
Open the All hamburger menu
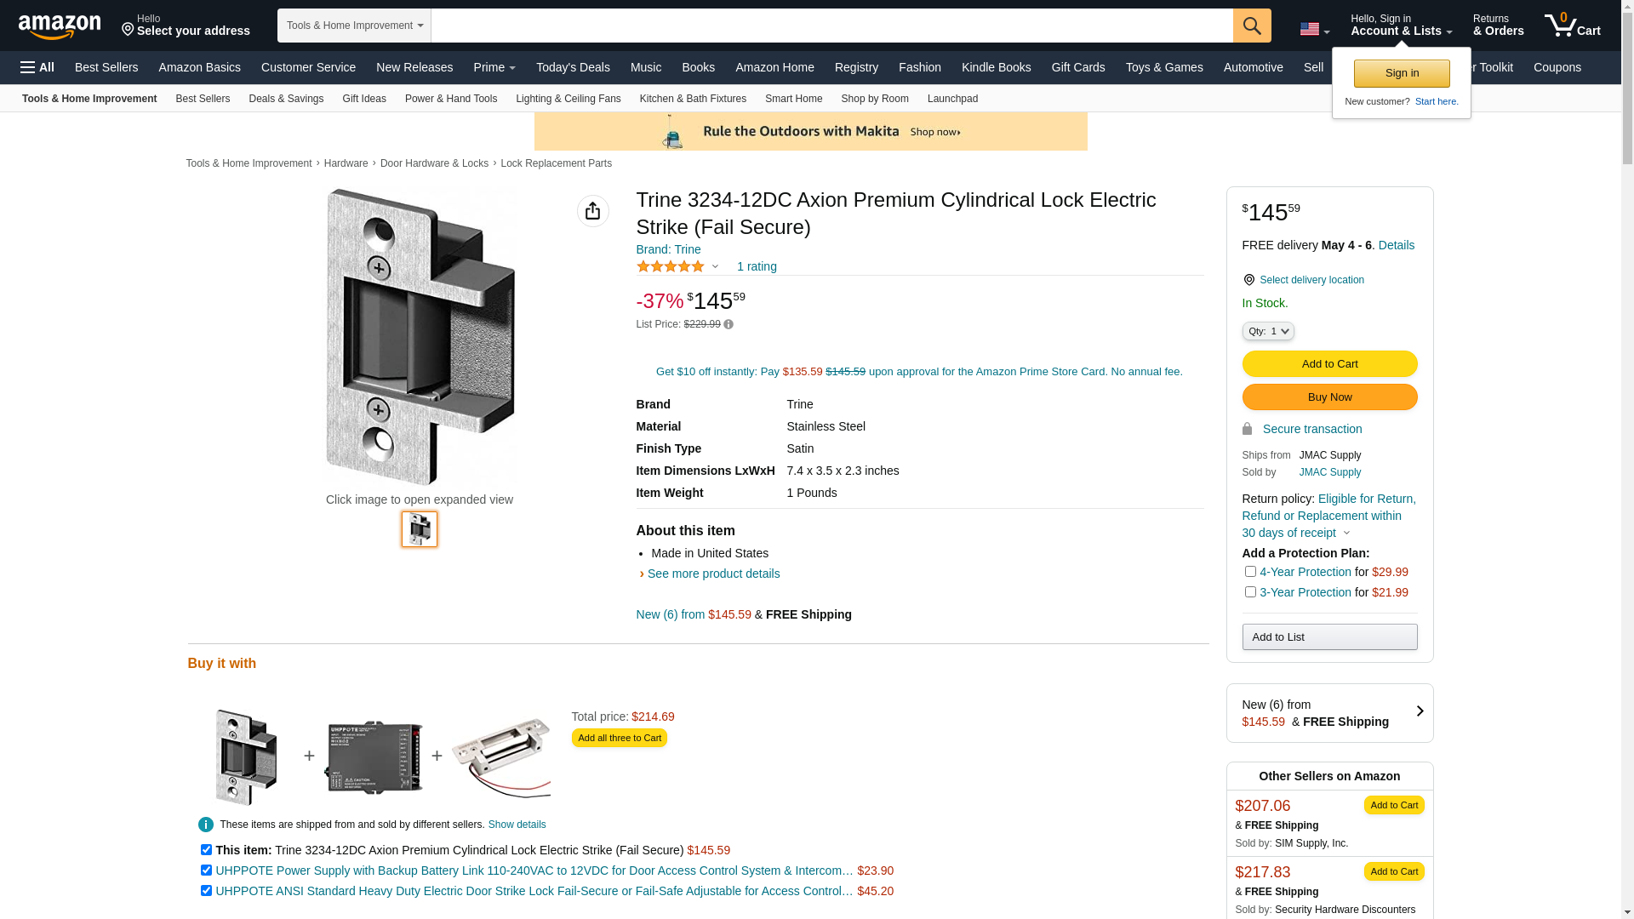[37, 67]
